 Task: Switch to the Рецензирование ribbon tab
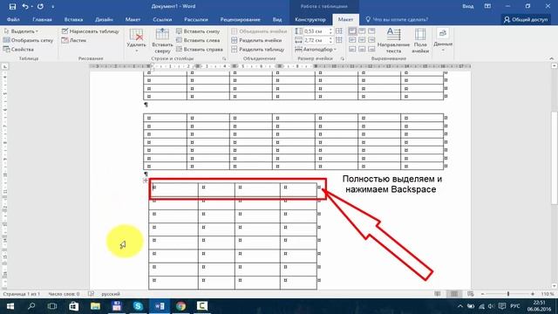240,19
